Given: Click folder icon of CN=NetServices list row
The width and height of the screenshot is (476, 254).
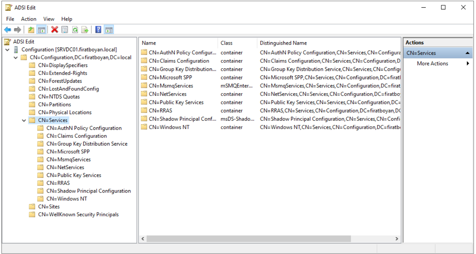Looking at the screenshot, I should [x=144, y=94].
